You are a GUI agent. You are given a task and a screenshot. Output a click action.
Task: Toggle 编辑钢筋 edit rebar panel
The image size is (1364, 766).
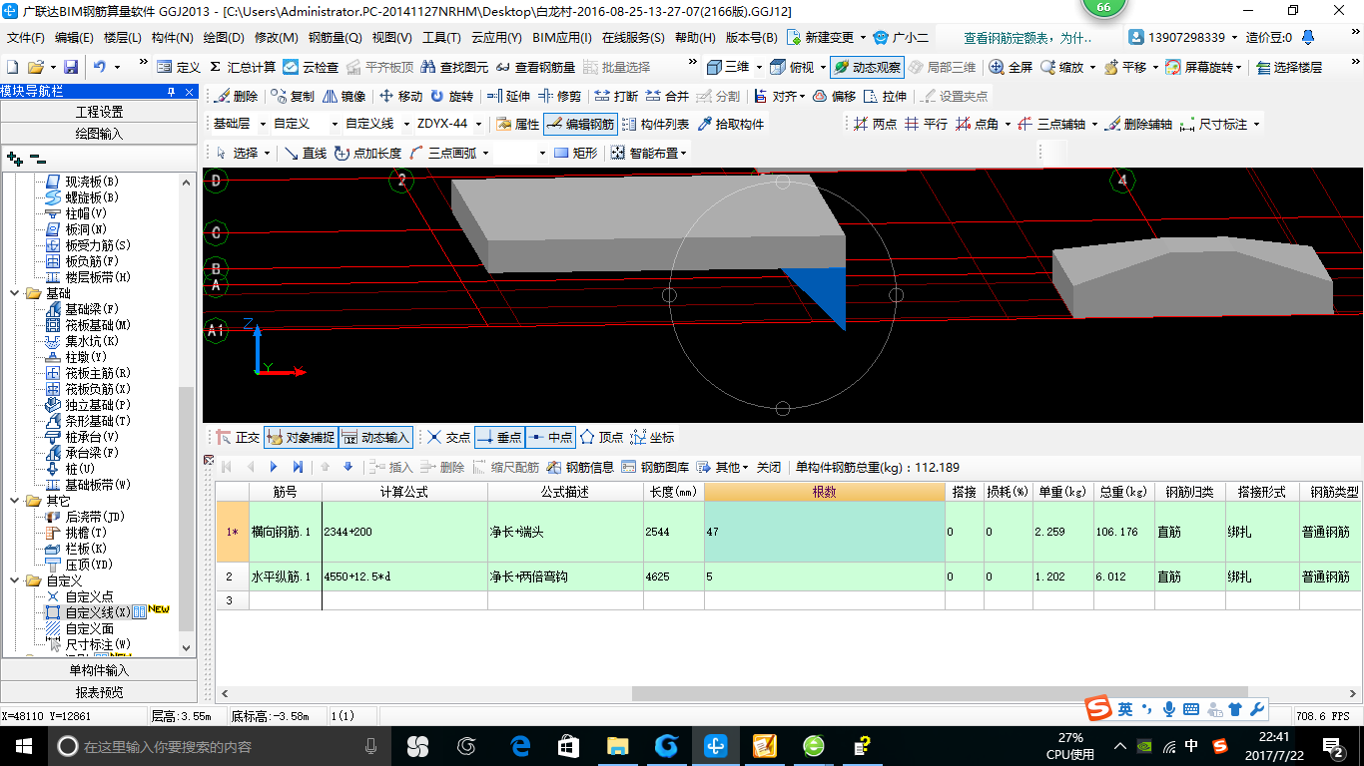(581, 125)
